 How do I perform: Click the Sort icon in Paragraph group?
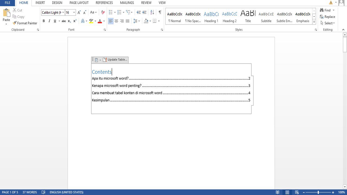click(152, 12)
